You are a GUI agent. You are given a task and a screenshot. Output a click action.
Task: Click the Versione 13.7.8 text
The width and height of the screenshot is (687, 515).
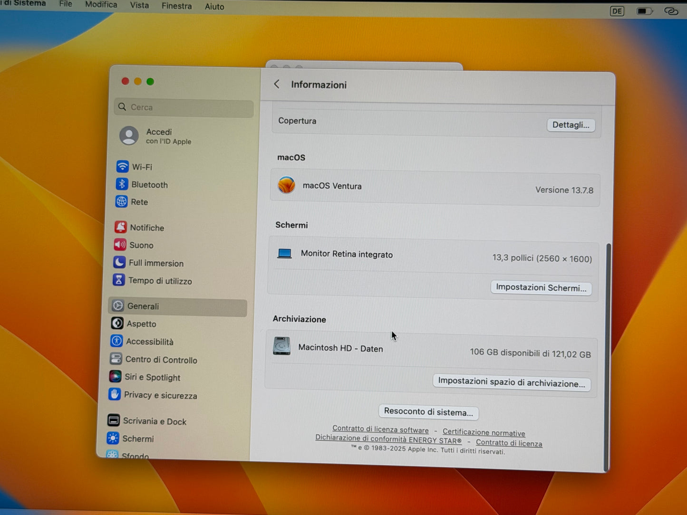564,190
